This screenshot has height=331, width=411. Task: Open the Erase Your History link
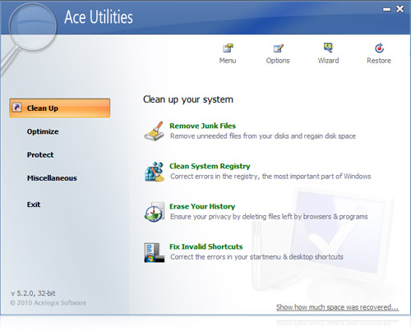(202, 206)
